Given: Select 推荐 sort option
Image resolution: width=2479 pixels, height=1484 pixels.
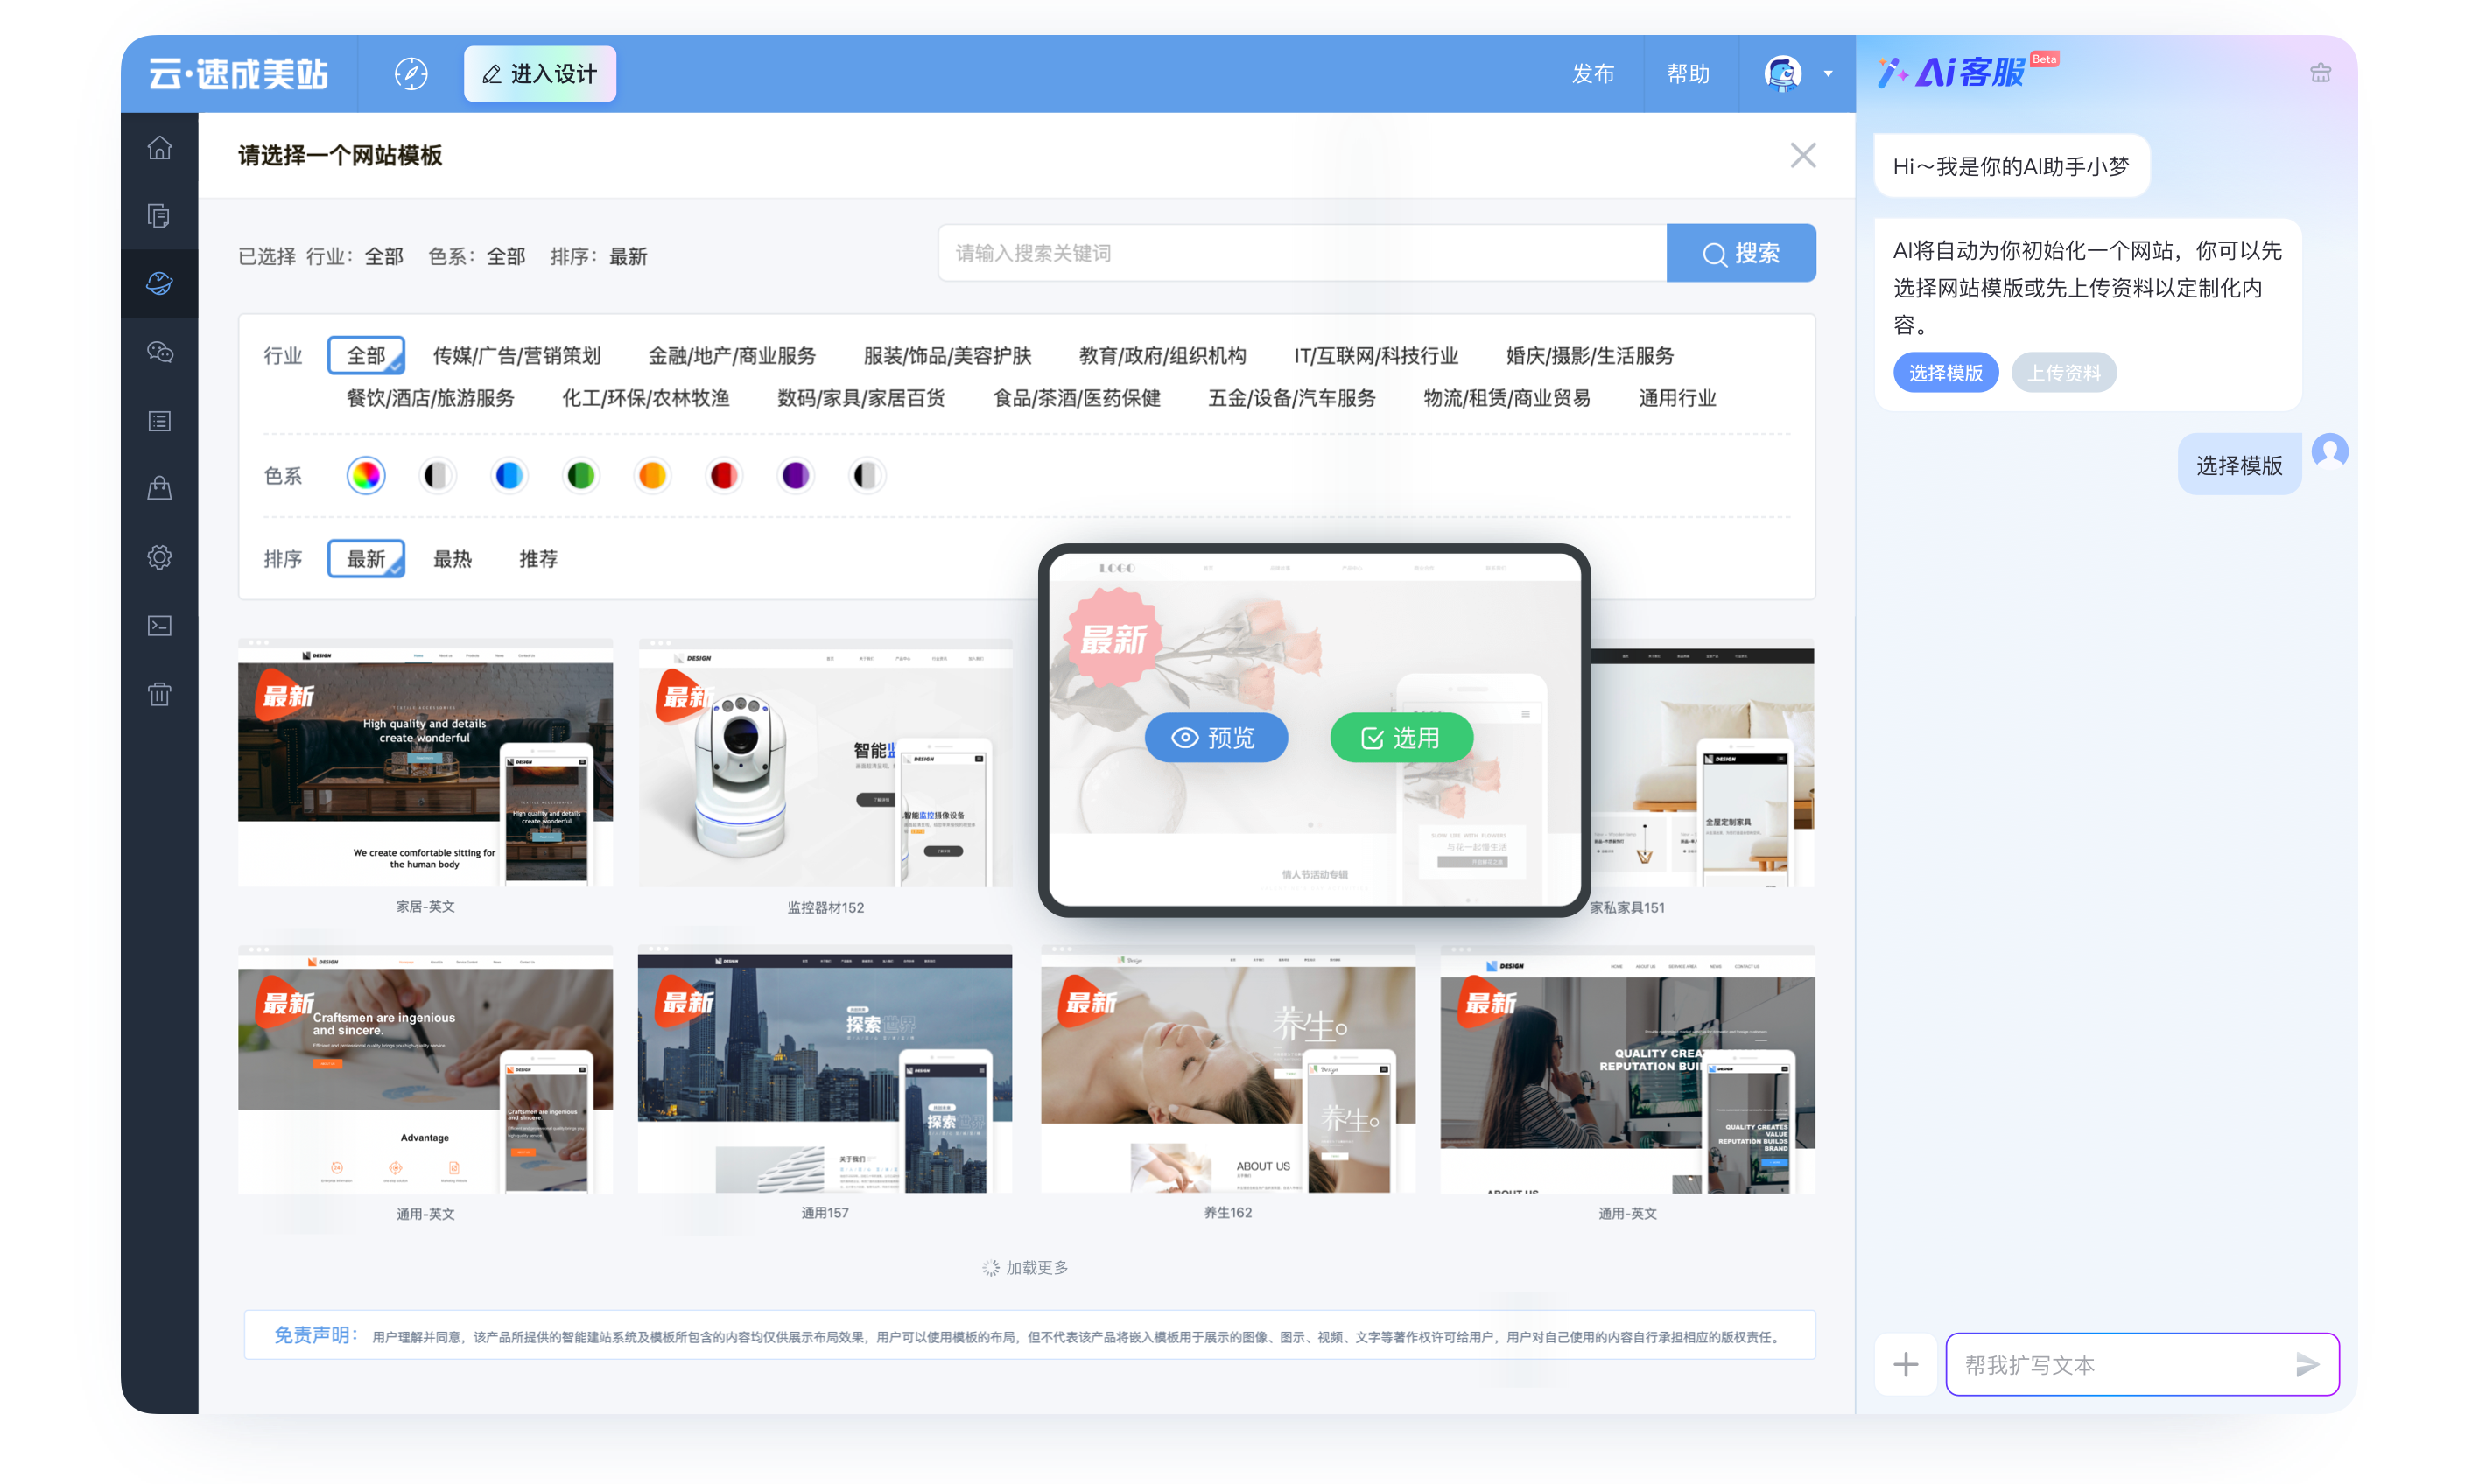Looking at the screenshot, I should 538,559.
